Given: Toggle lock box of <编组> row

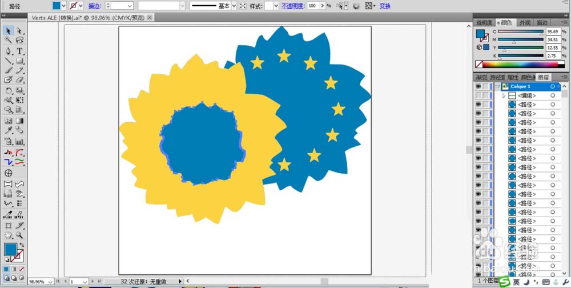Looking at the screenshot, I should (486, 95).
